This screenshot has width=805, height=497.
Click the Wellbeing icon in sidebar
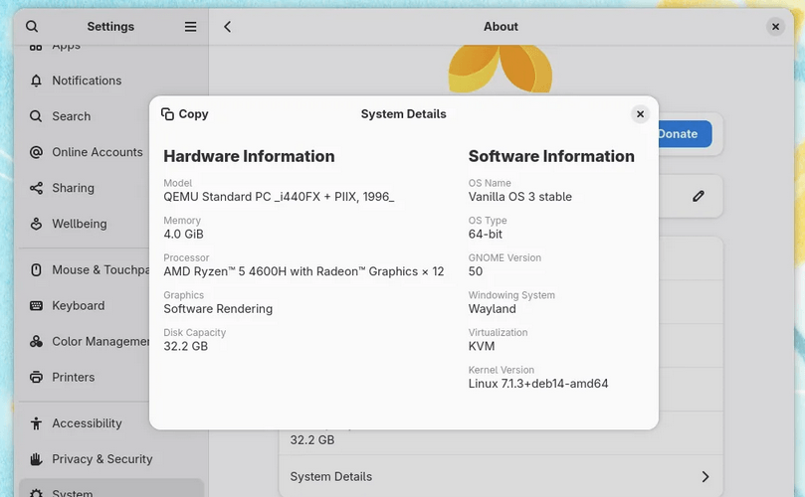[36, 224]
